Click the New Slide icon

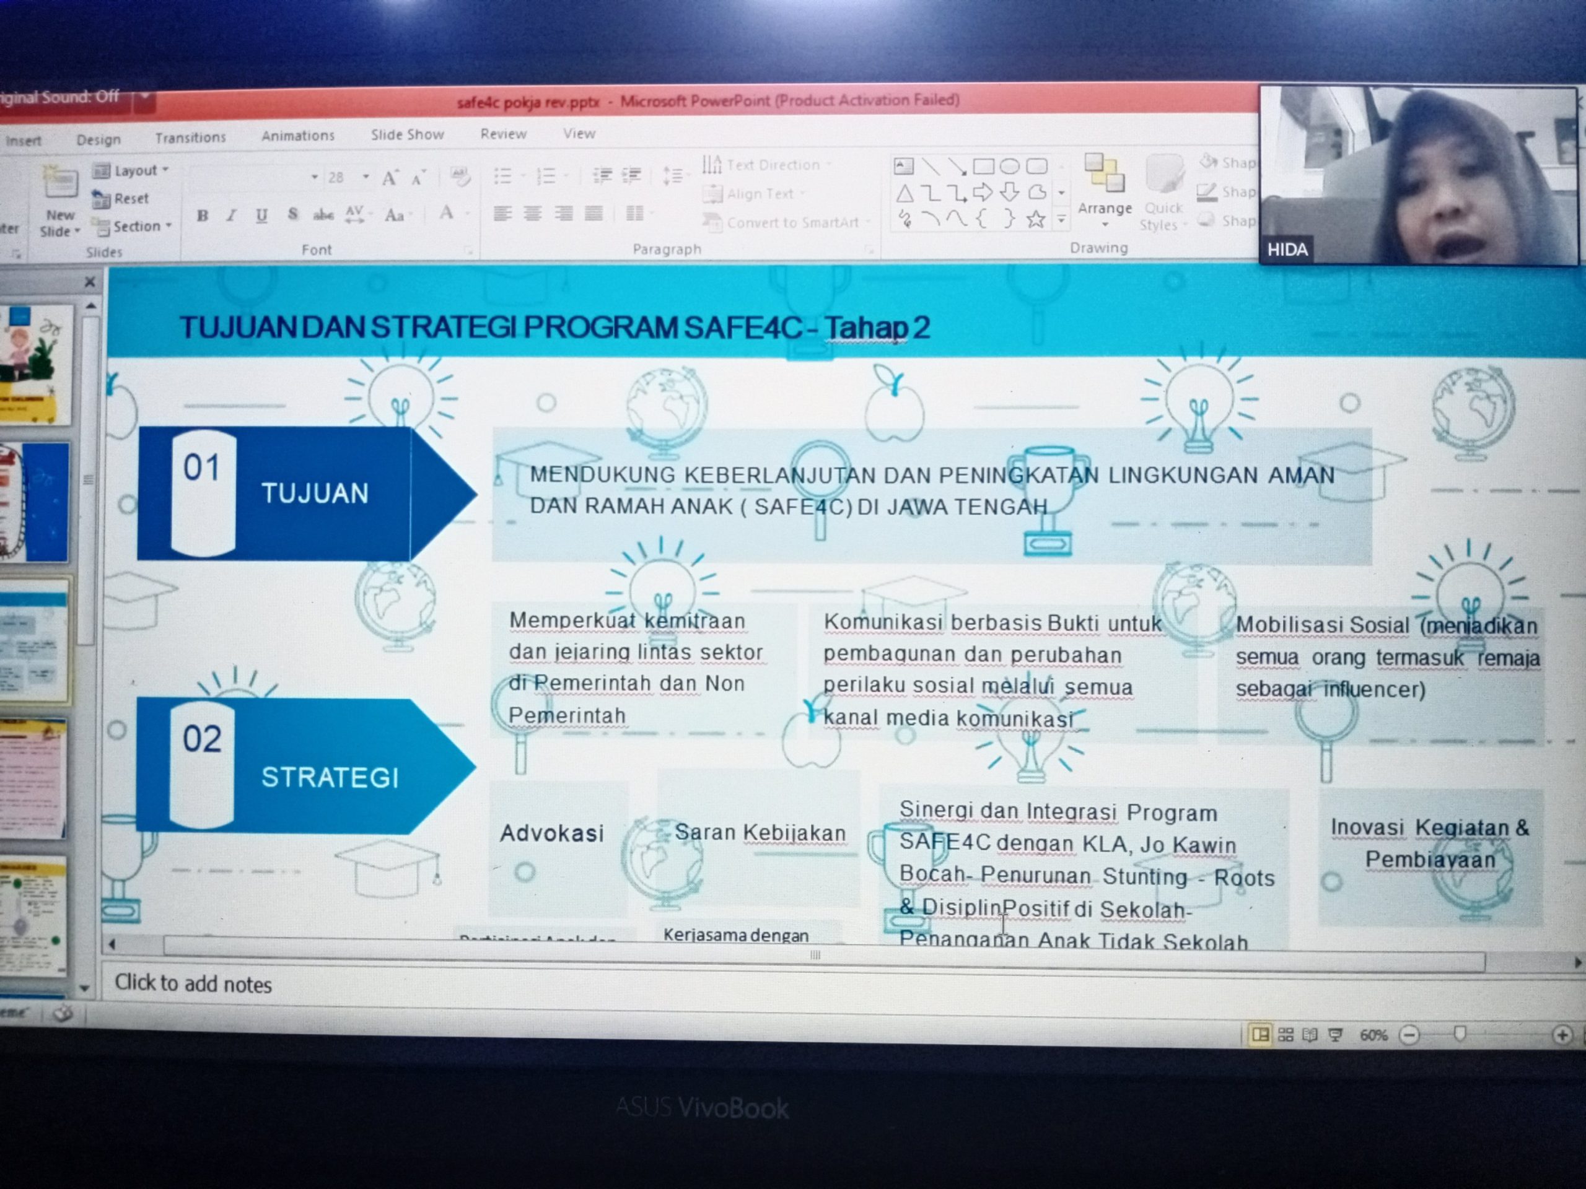pos(60,183)
